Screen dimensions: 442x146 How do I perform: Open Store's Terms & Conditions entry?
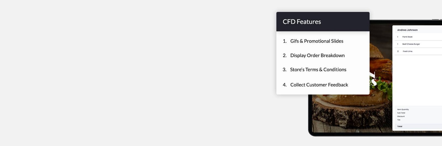coord(318,69)
